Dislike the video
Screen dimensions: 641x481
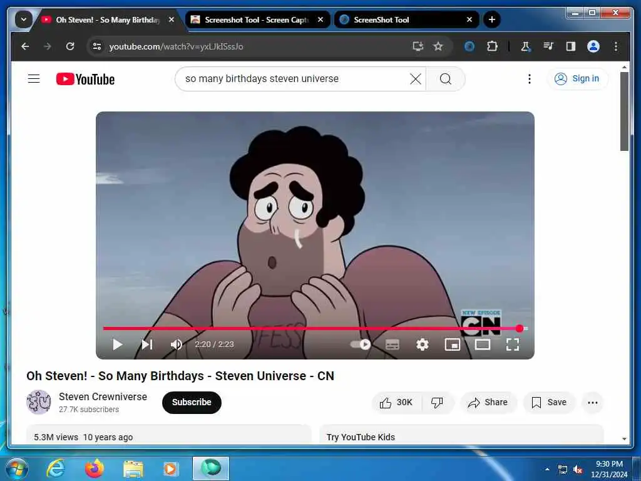pyautogui.click(x=437, y=403)
